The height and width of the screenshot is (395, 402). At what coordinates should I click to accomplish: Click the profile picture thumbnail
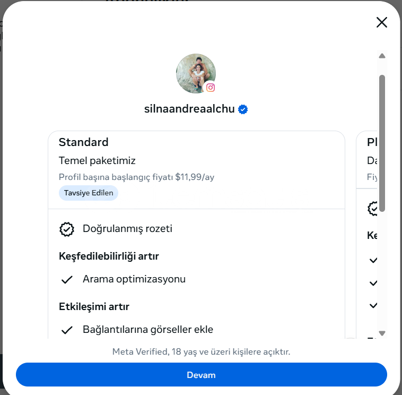click(195, 73)
